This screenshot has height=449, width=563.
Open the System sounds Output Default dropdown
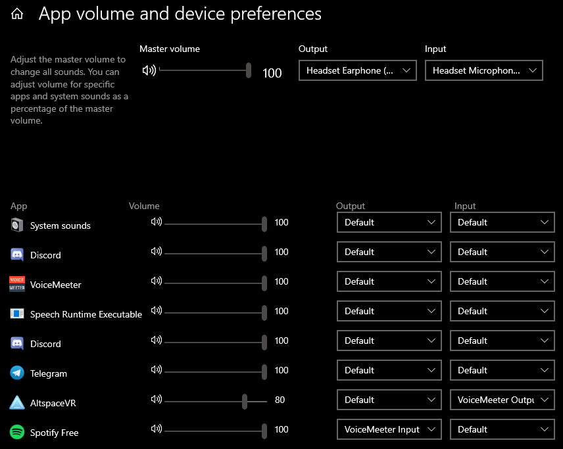(x=389, y=222)
